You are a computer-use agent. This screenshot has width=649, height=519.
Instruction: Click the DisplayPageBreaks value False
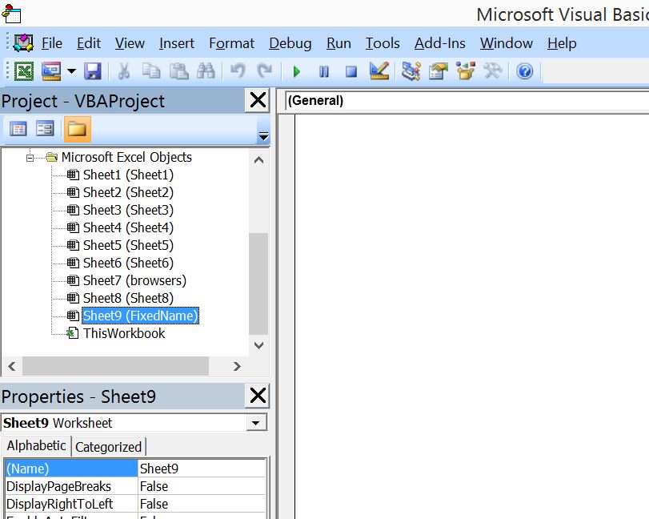point(202,486)
